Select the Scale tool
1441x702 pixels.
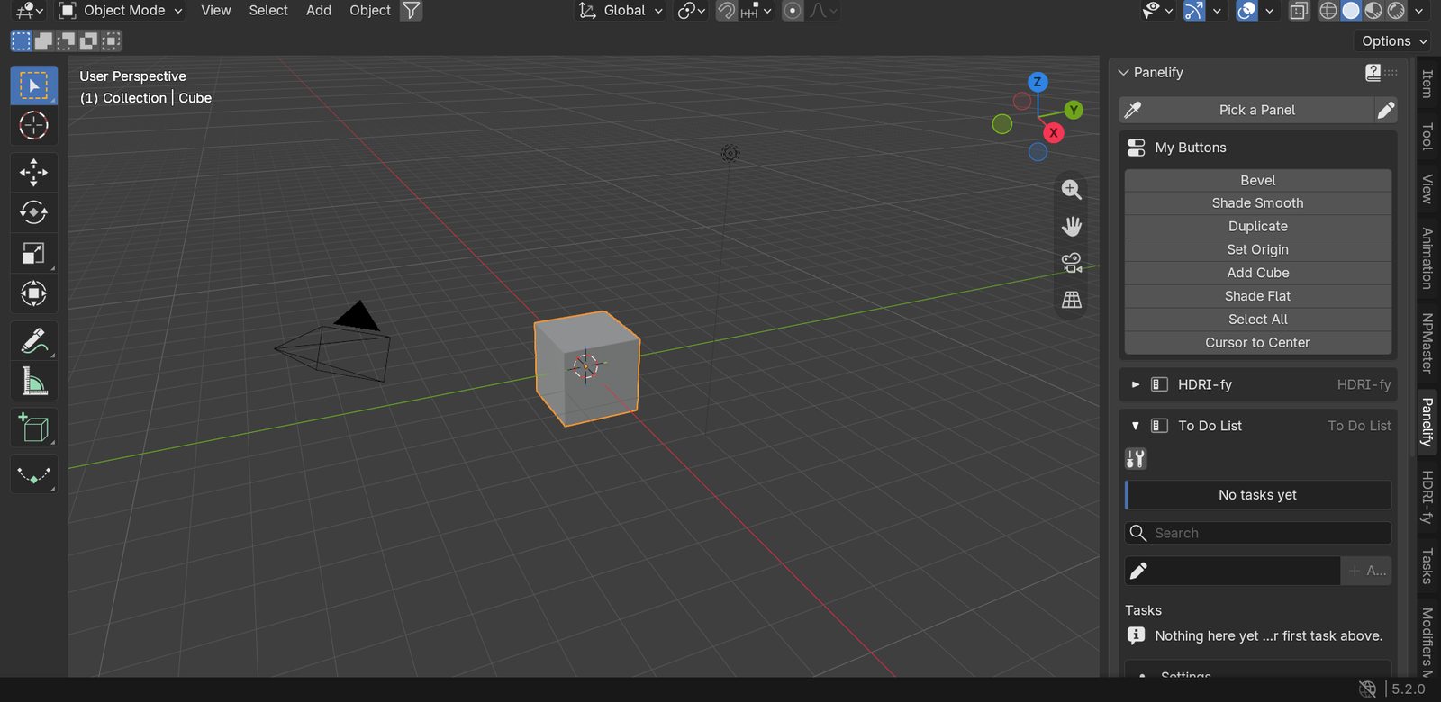34,253
